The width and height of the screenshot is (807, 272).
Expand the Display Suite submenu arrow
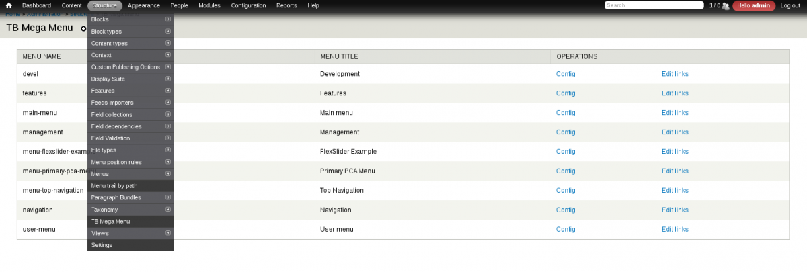[167, 79]
